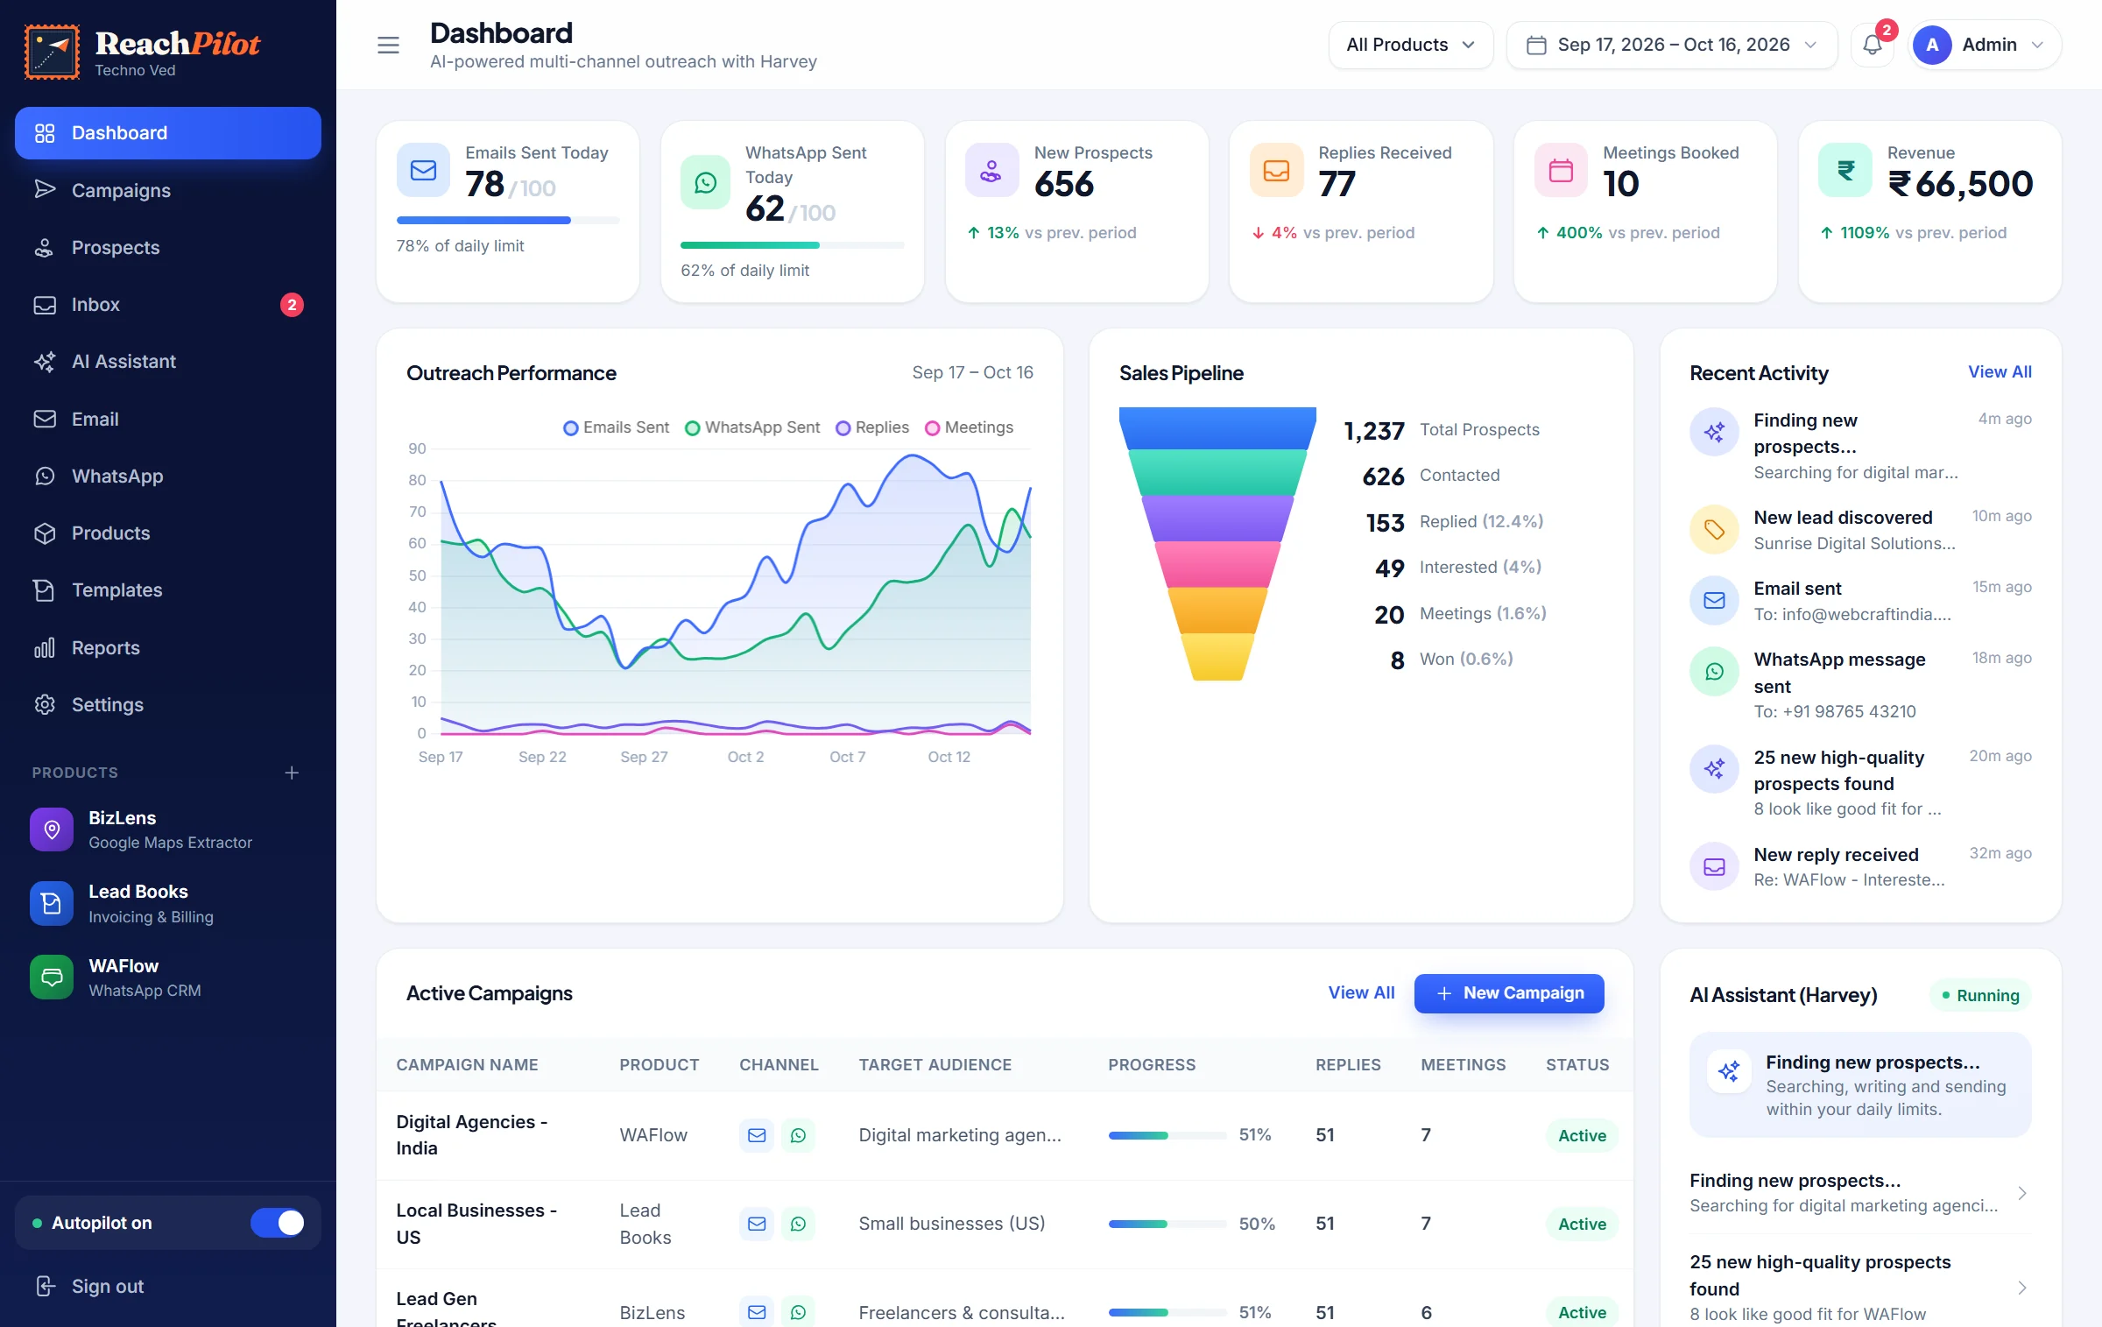
Task: Click the Running status badge
Action: tap(1979, 995)
